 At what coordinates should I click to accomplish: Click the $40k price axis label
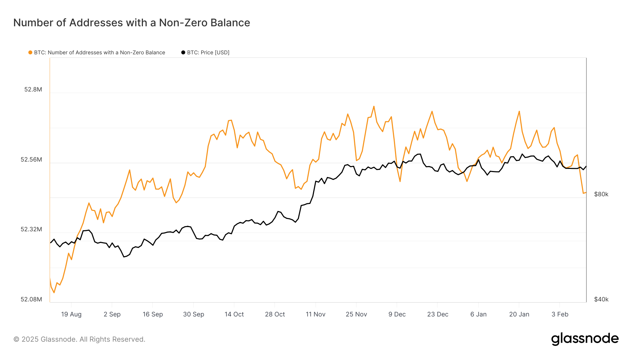(x=601, y=299)
